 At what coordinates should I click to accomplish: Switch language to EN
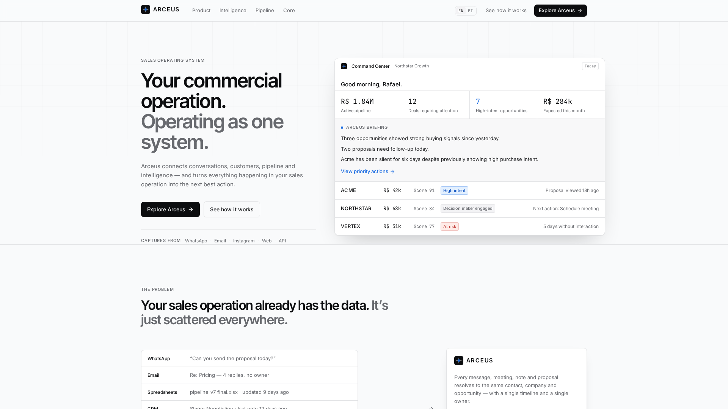point(461,11)
